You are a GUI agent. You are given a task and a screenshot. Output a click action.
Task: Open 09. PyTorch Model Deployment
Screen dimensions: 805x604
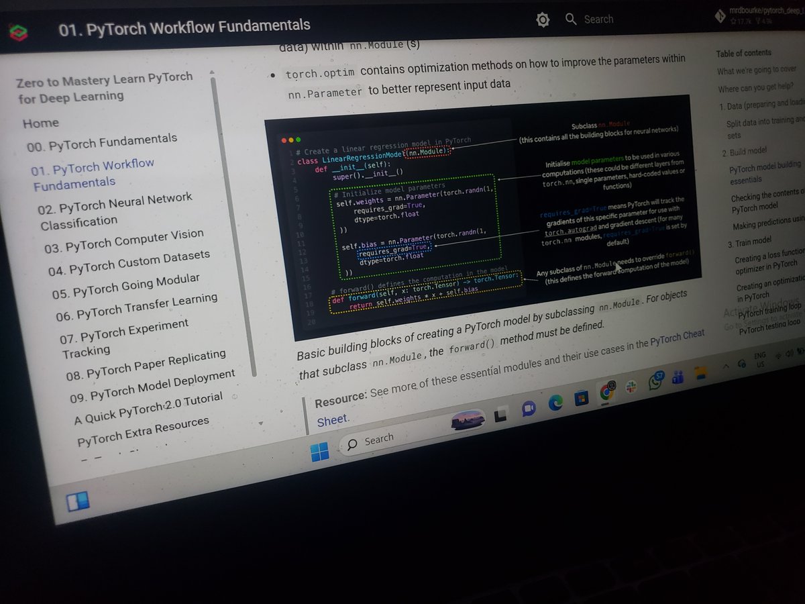pos(153,385)
